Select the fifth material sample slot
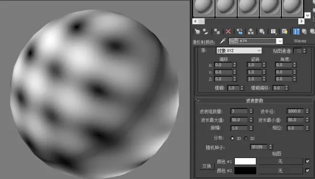The image size is (315, 179). tap(293, 8)
